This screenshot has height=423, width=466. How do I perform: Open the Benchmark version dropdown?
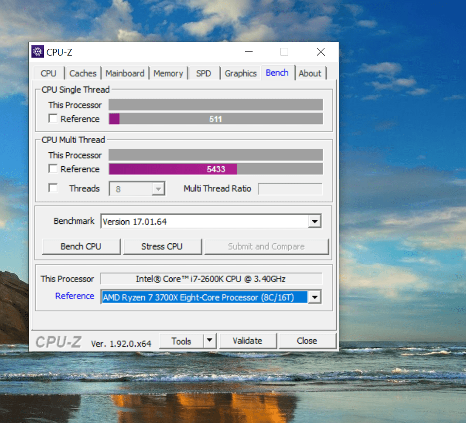coord(315,221)
